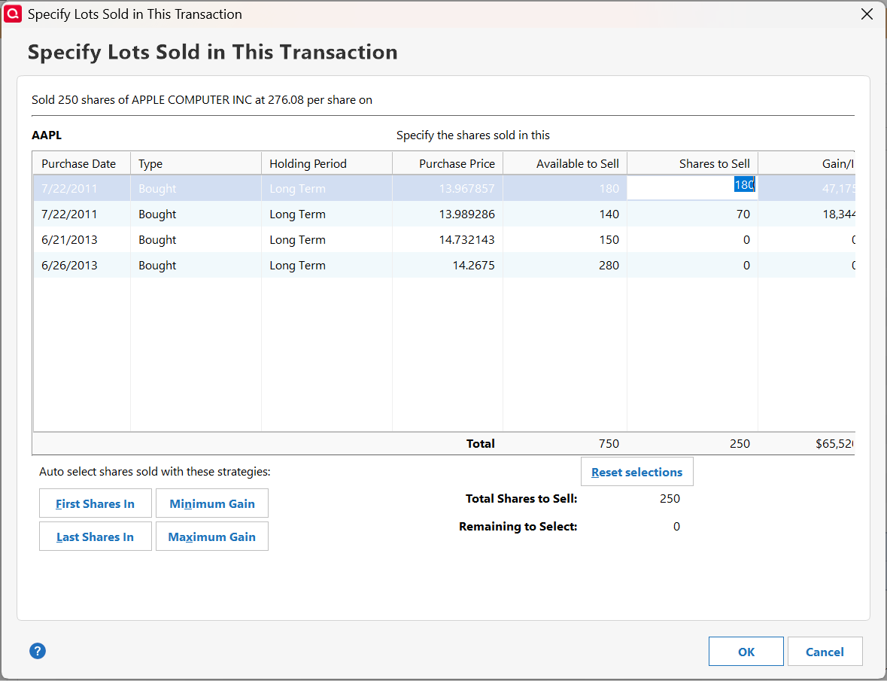Click the Shares to Sell column header
Image resolution: width=887 pixels, height=681 pixels.
tap(714, 163)
